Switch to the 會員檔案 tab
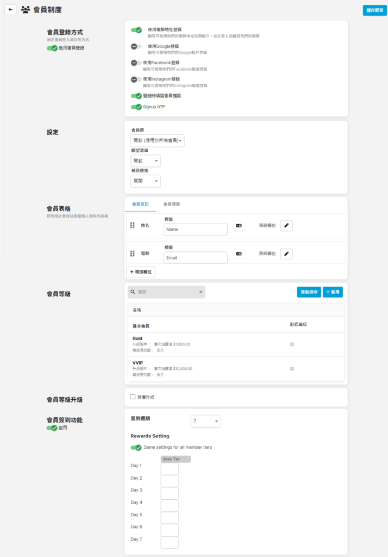The height and width of the screenshot is (557, 388). pos(172,204)
